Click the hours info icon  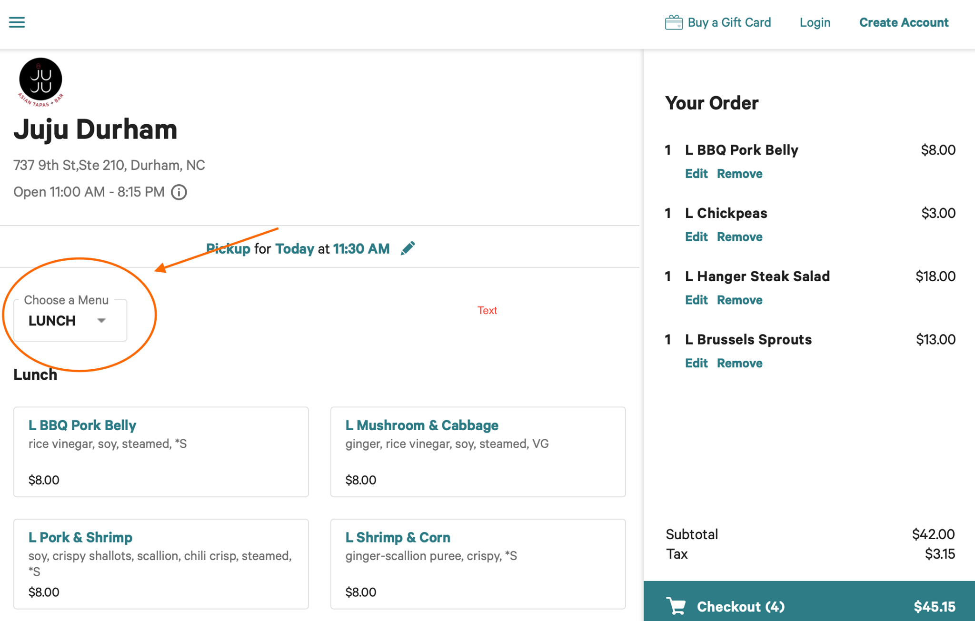point(179,192)
